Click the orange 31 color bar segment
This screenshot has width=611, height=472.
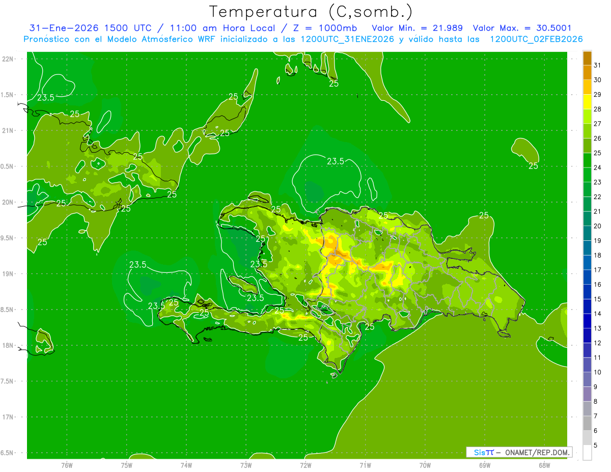tap(587, 59)
